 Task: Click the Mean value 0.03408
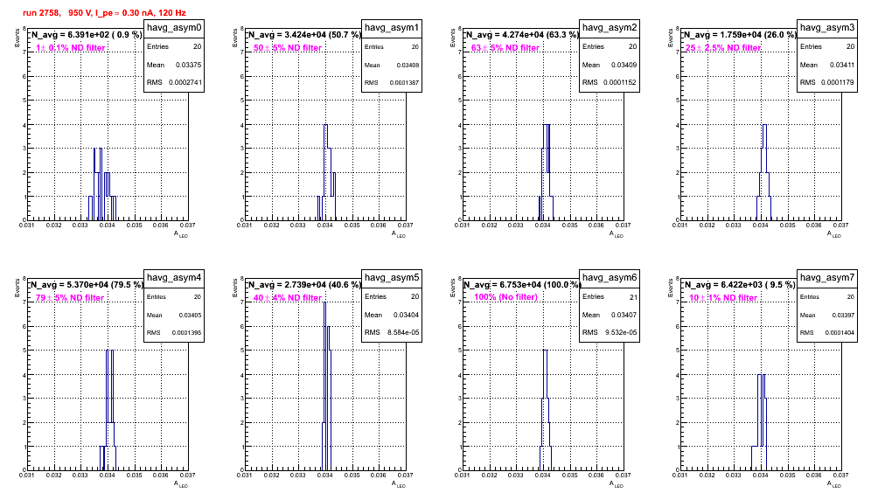tap(408, 65)
